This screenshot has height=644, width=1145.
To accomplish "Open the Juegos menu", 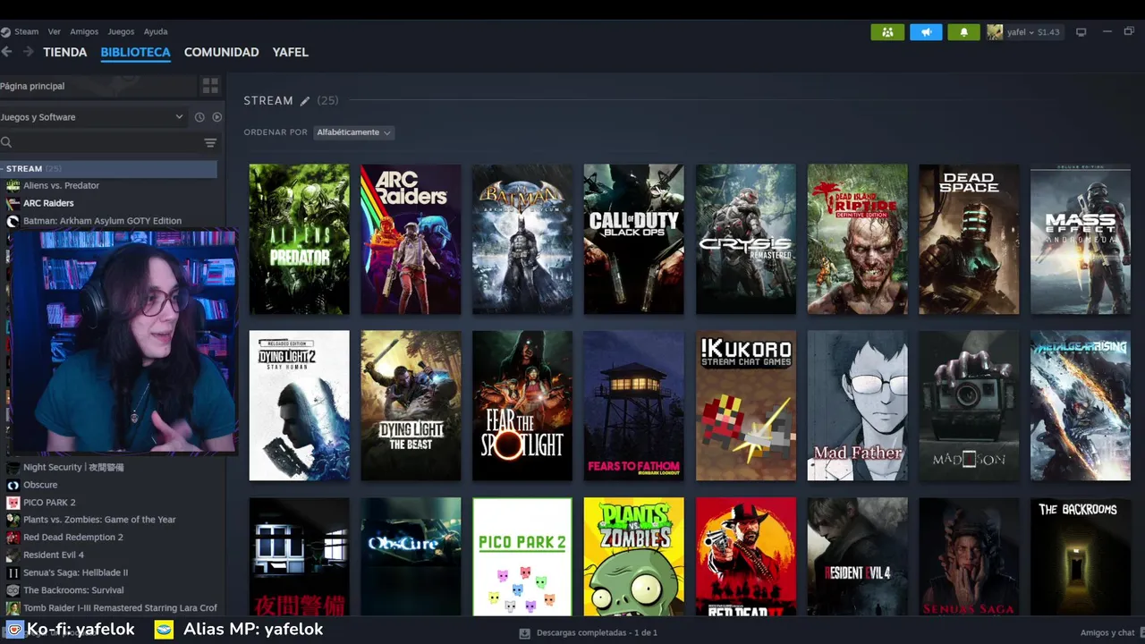I will pos(121,32).
